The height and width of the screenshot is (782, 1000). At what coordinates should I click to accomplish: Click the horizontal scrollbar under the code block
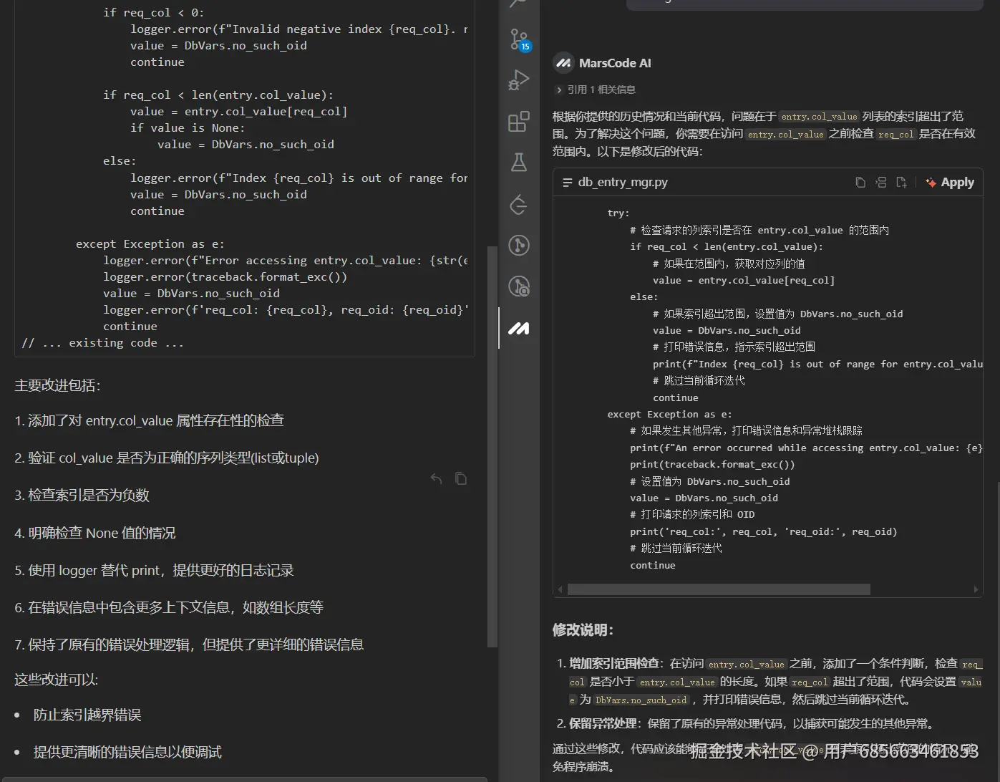tap(719, 589)
